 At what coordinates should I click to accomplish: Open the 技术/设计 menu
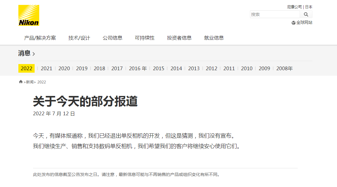click(79, 38)
